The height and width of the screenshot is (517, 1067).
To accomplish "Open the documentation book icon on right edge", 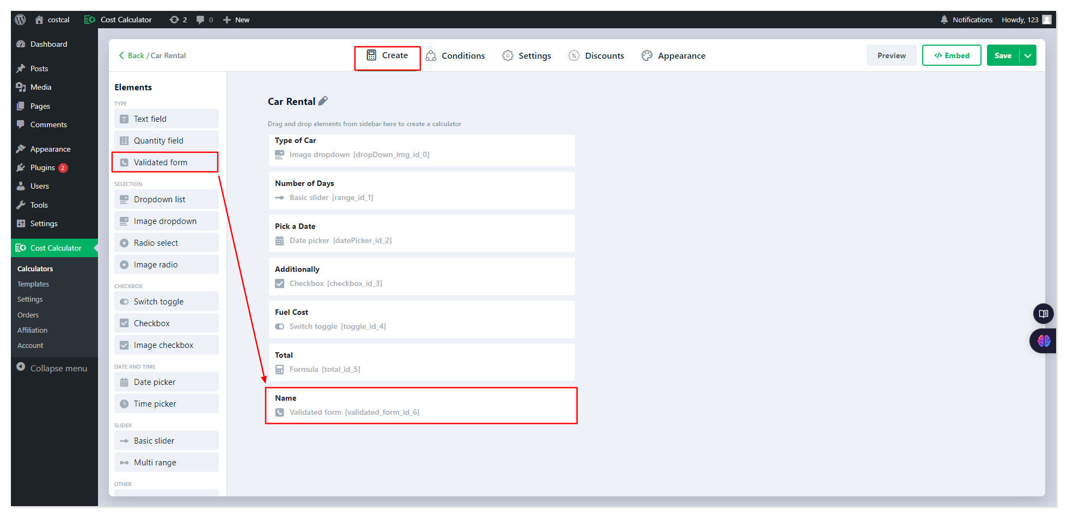I will click(1043, 314).
